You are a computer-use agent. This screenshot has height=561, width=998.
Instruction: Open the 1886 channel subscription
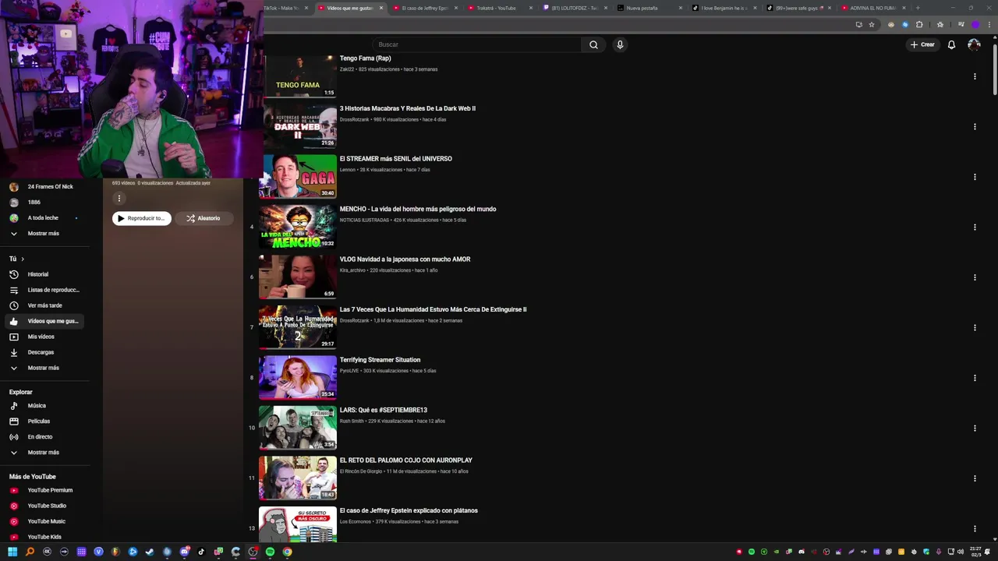45,203
